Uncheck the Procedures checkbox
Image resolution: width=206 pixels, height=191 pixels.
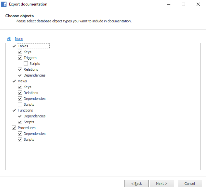pos(14,128)
